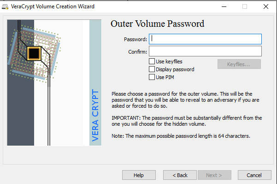Enable the Use keyfiles checkbox
Viewport: 277px width, 184px height.
152,61
